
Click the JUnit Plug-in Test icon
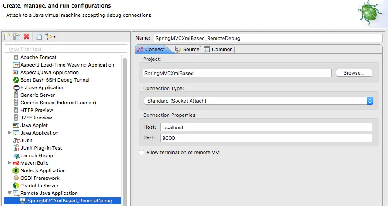tap(16, 148)
